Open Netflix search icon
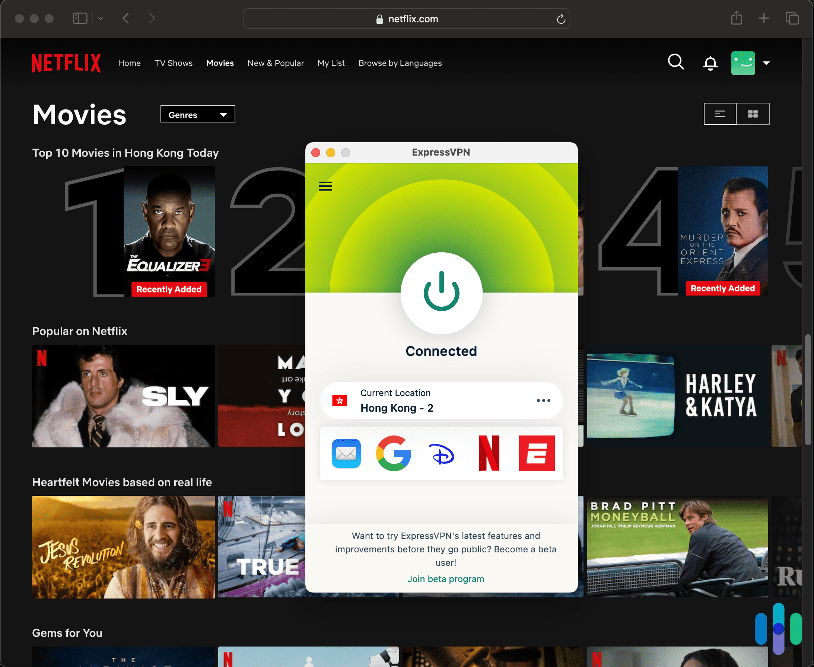Screen dimensions: 814x667 675,62
